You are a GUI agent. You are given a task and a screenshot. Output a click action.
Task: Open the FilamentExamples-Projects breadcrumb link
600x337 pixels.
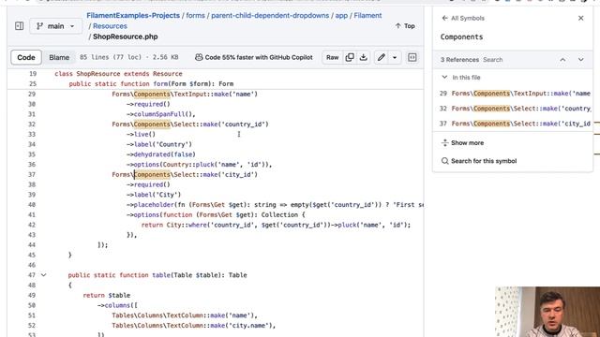coord(133,15)
